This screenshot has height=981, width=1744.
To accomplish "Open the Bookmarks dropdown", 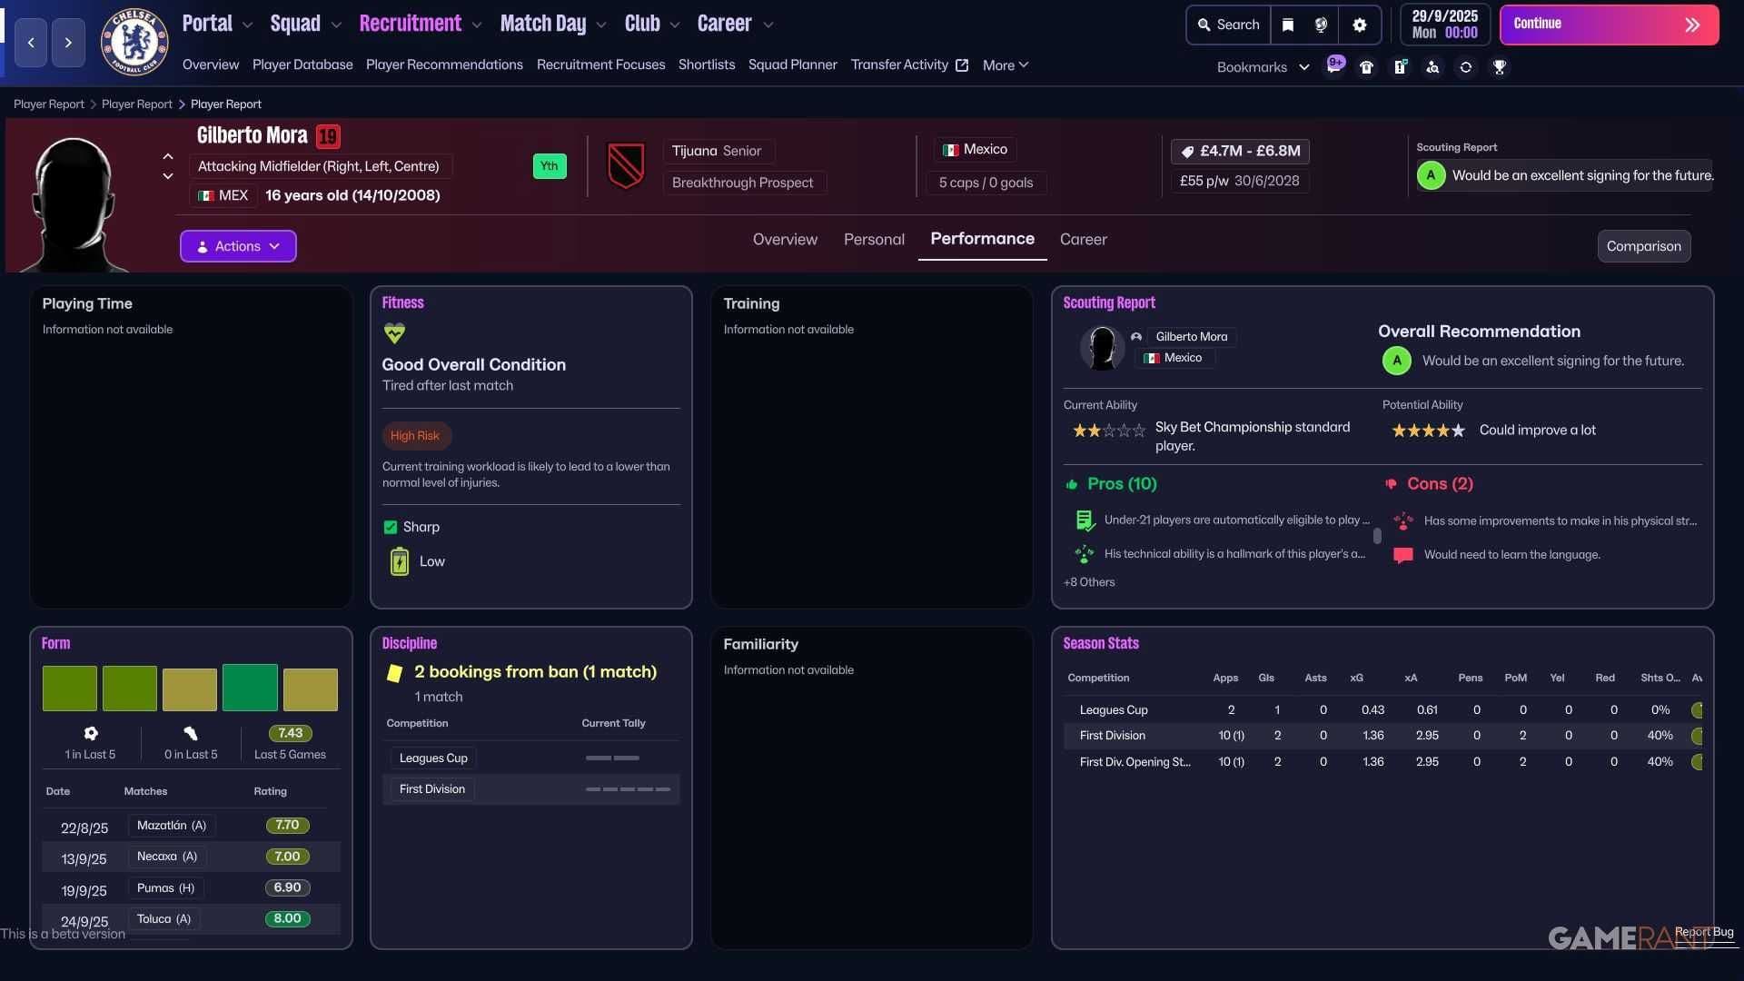I will click(x=1263, y=67).
